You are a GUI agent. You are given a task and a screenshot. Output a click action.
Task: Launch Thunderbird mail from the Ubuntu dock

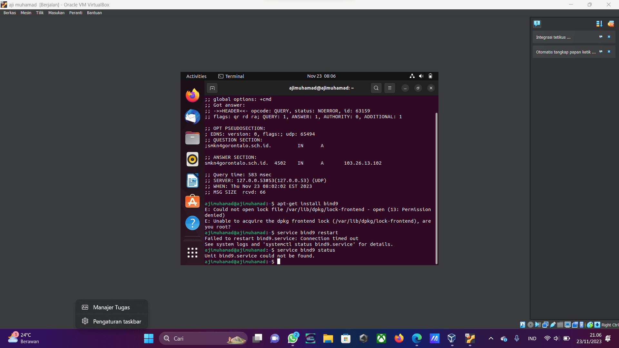pyautogui.click(x=192, y=117)
